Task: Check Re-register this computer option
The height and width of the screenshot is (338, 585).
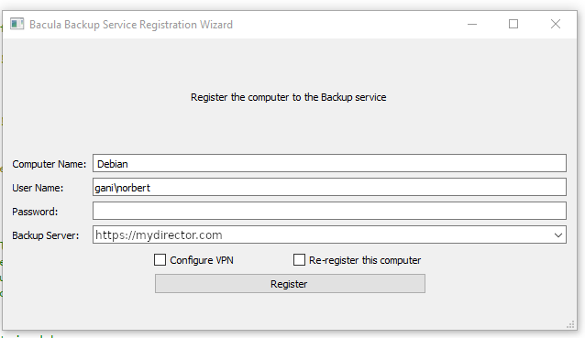Action: point(299,260)
